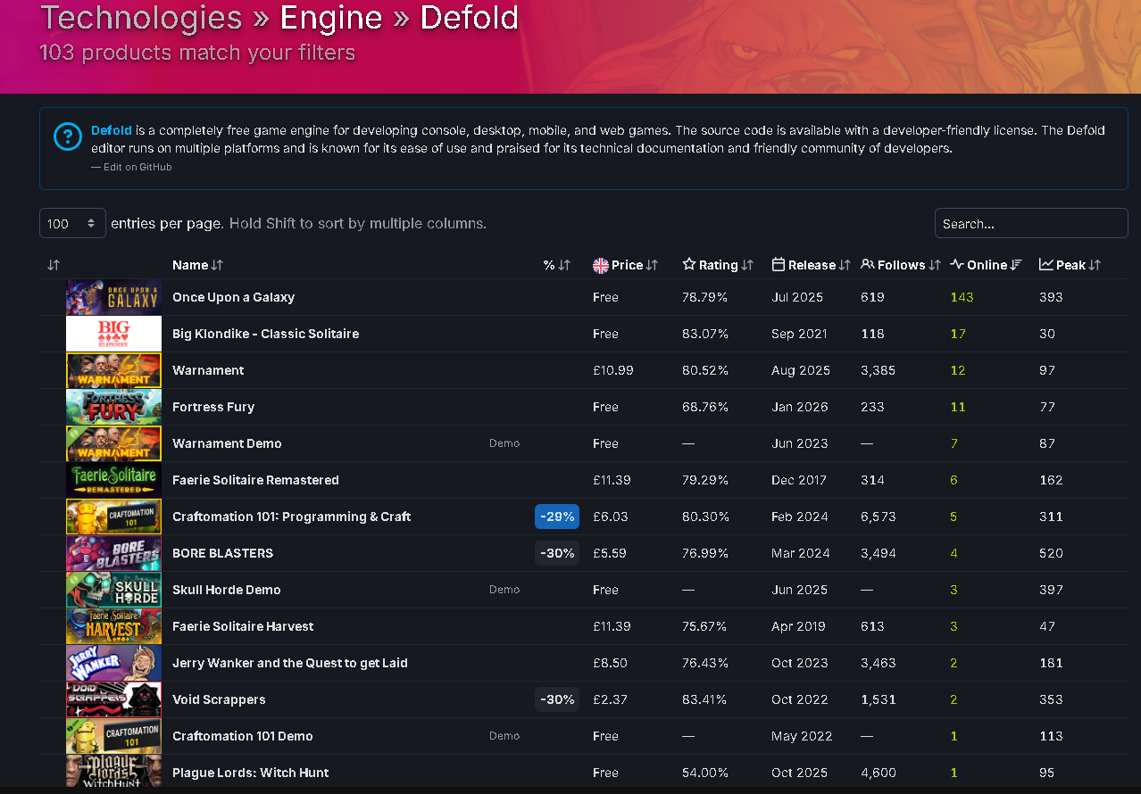This screenshot has width=1141, height=794.
Task: Open BORE BLASTERS title link
Action: pos(222,553)
